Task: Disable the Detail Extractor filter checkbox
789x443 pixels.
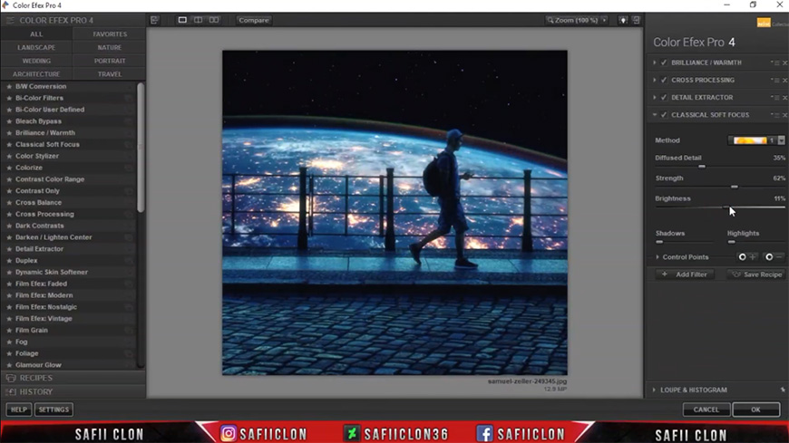Action: tap(664, 98)
